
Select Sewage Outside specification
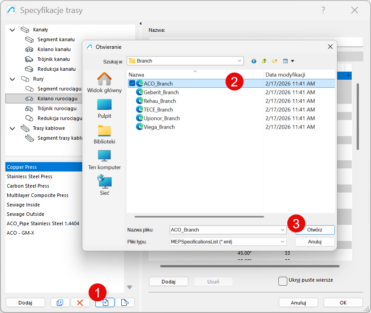[44, 214]
